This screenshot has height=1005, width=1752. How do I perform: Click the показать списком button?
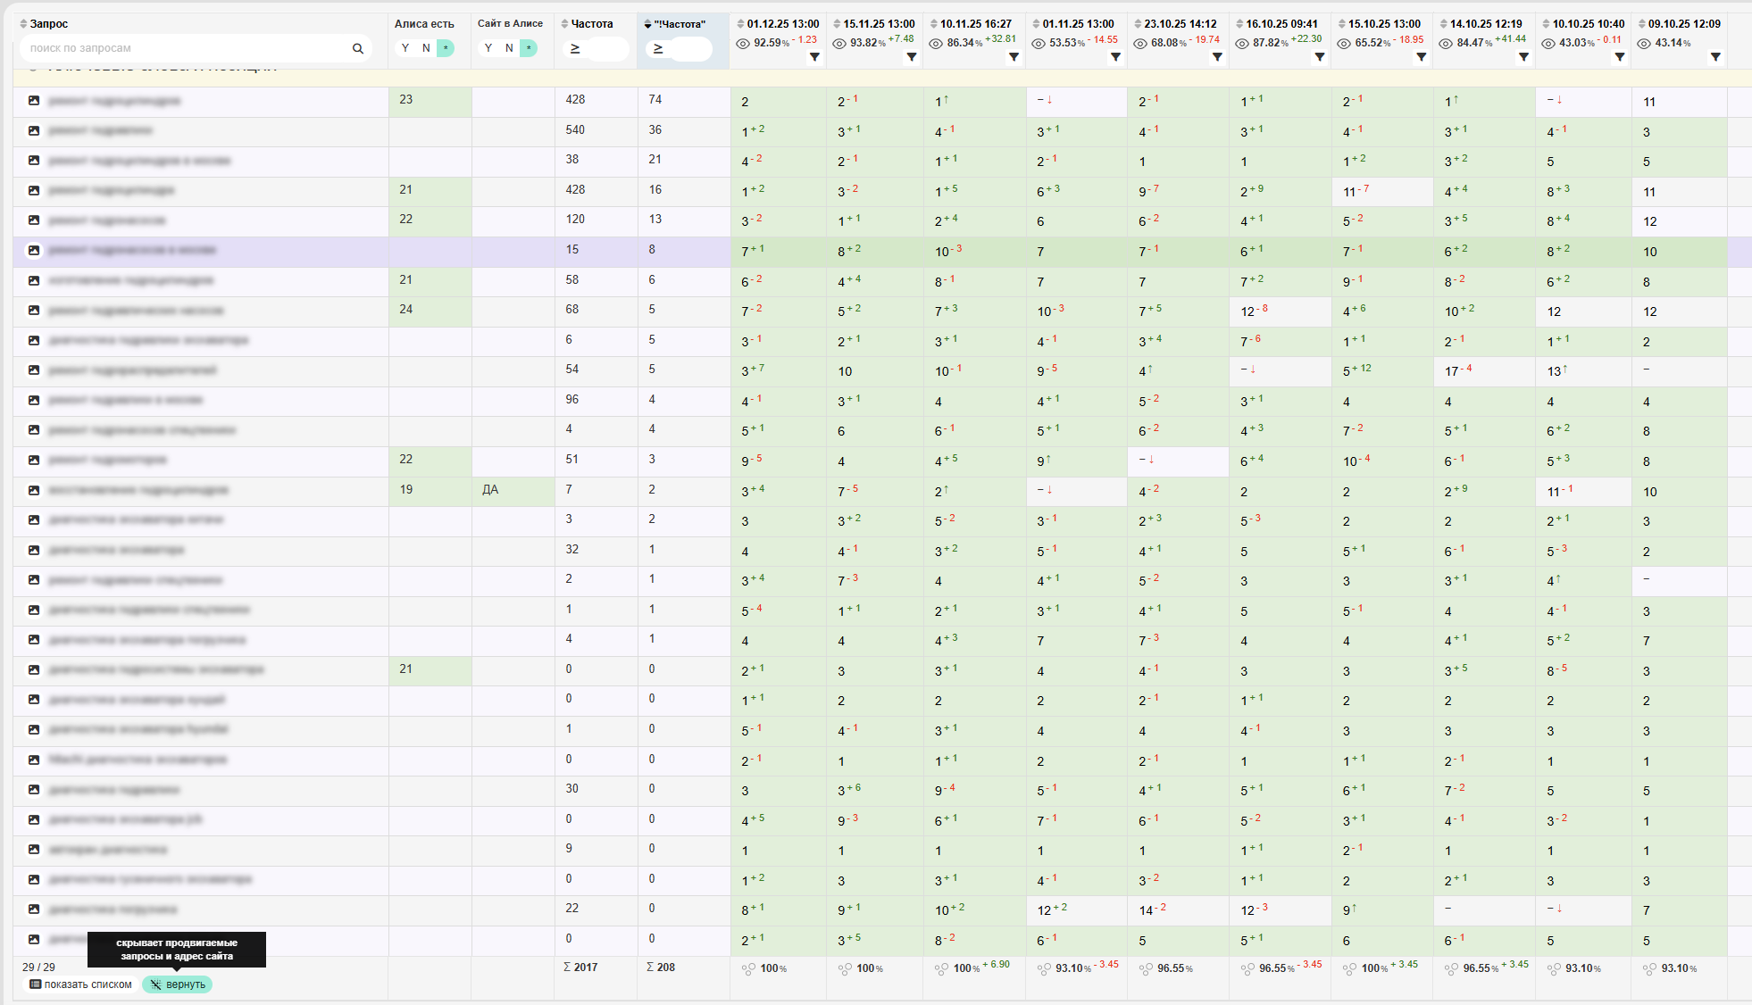click(x=80, y=984)
